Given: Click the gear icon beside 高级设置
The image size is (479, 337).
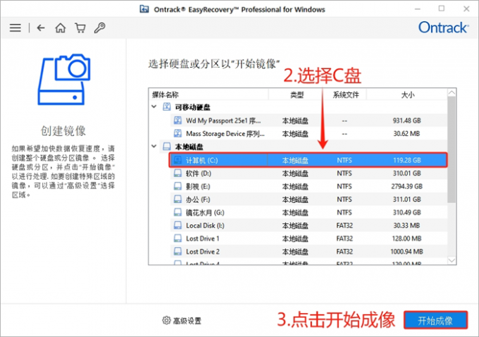Looking at the screenshot, I should point(166,320).
